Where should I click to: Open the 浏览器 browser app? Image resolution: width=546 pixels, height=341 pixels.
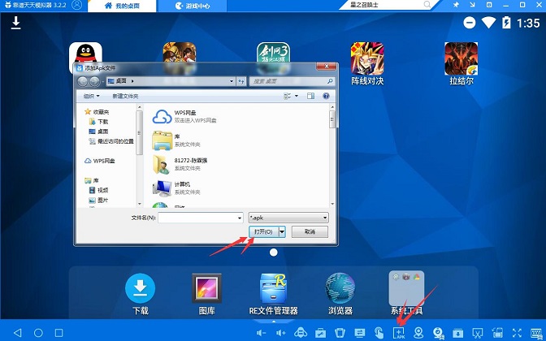(340, 294)
